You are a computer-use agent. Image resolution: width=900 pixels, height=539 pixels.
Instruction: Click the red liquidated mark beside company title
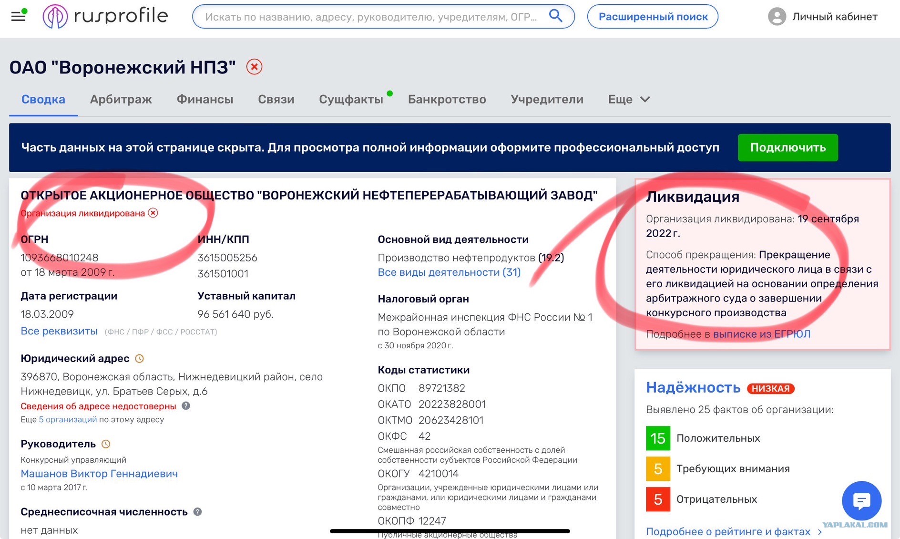tap(254, 67)
